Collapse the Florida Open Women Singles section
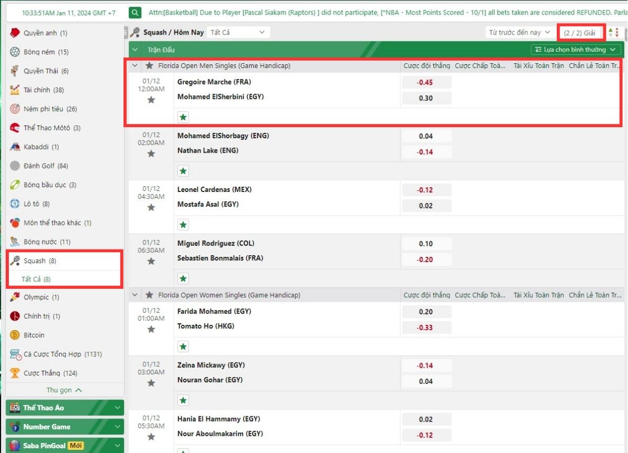 coord(135,295)
